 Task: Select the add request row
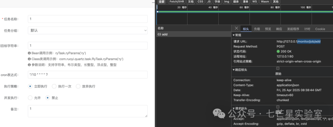tap(194, 34)
